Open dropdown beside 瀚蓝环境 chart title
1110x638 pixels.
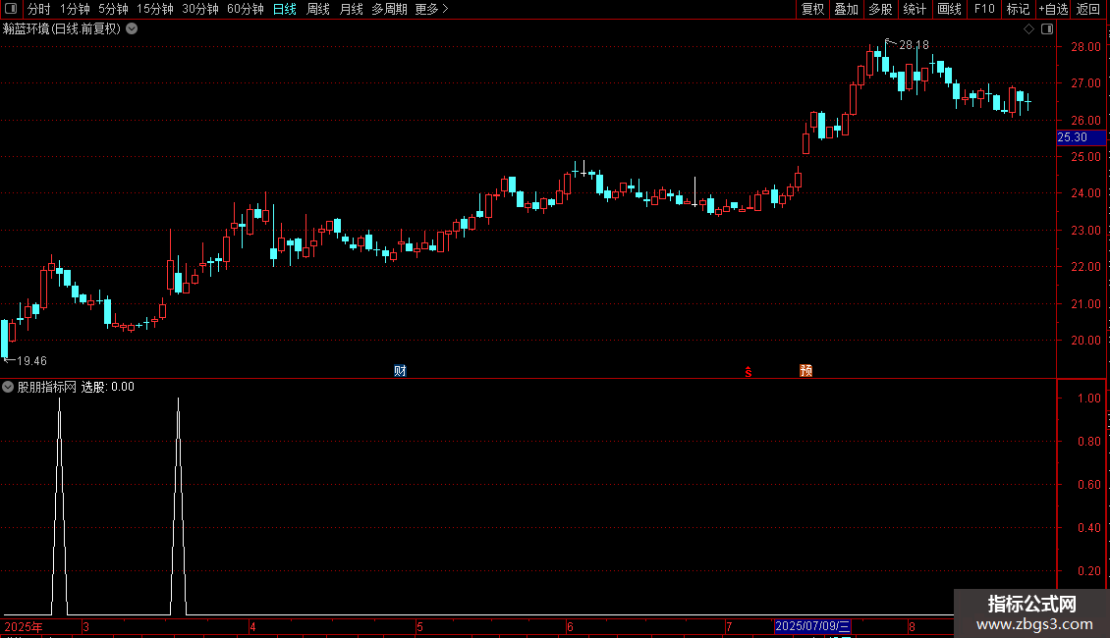(x=132, y=29)
